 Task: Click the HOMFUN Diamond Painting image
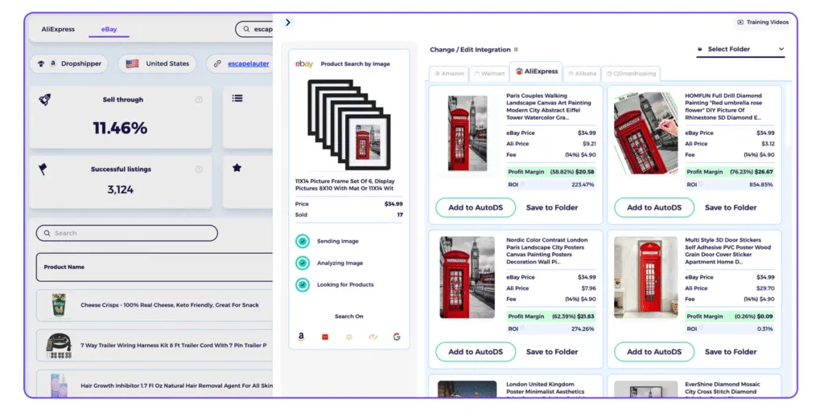point(646,133)
